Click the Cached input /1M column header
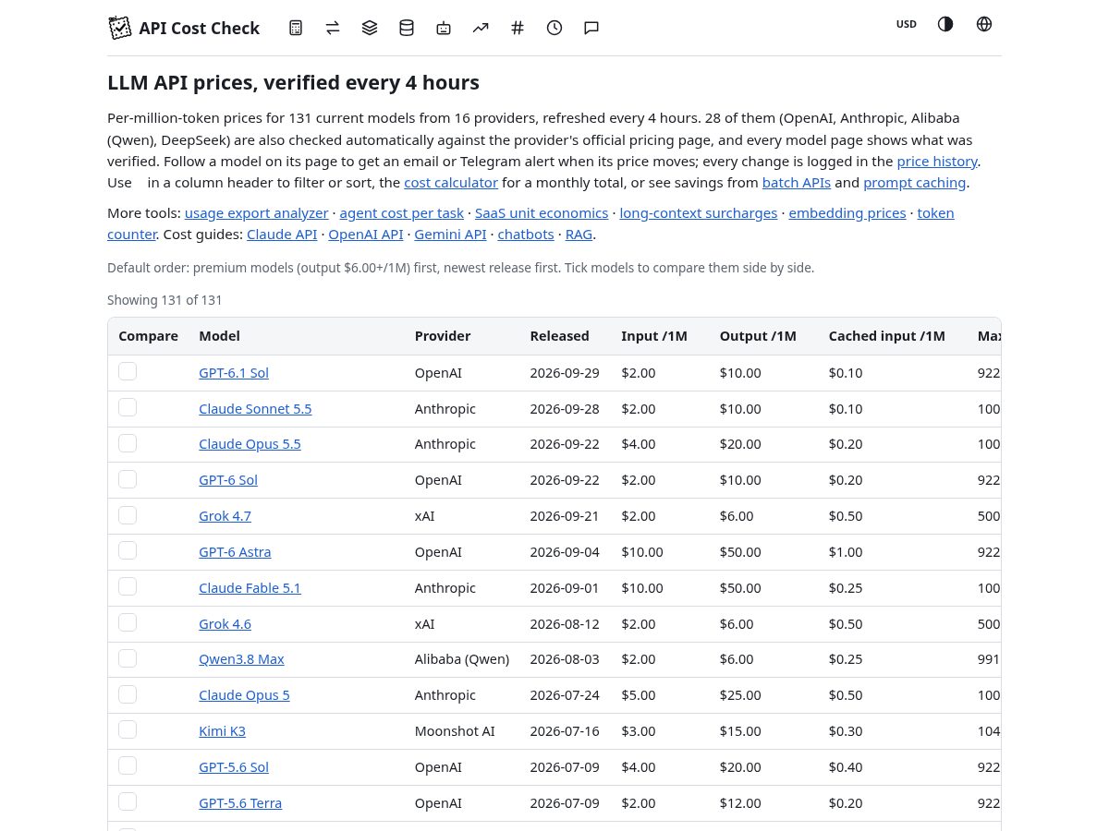 point(886,336)
